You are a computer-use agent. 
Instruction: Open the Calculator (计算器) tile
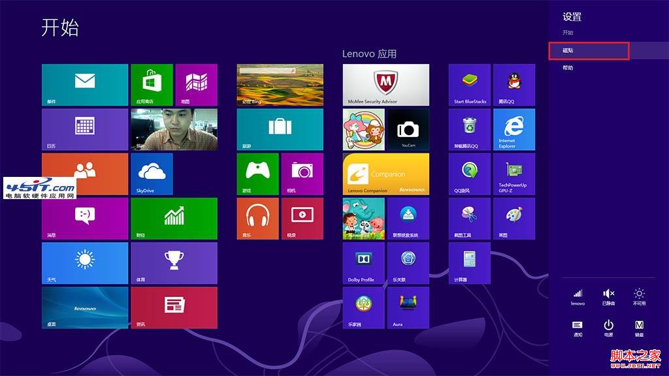click(469, 263)
